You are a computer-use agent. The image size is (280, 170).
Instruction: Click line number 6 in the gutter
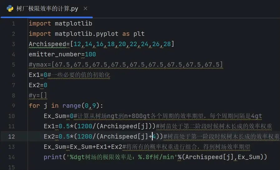coord(14,75)
